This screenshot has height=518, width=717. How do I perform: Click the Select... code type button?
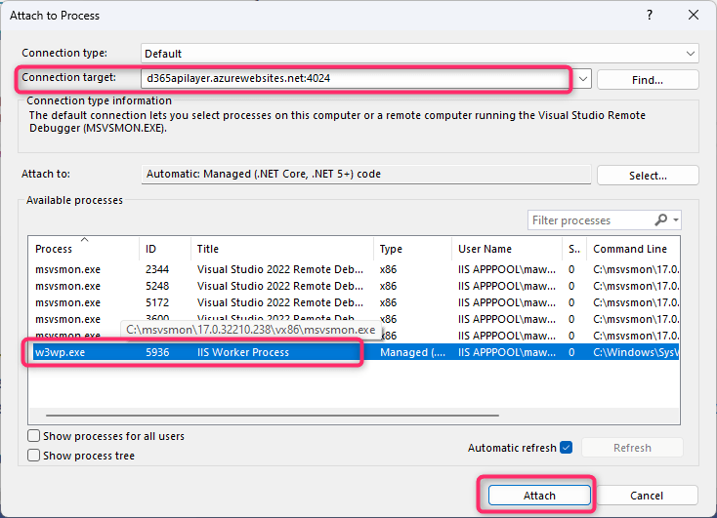[x=647, y=176]
